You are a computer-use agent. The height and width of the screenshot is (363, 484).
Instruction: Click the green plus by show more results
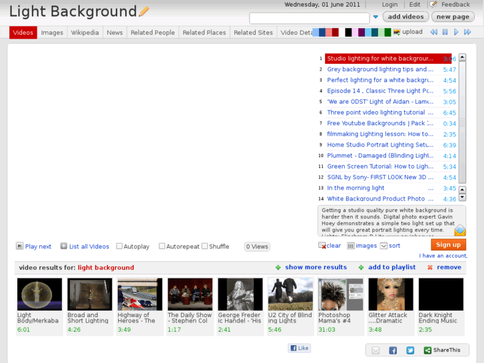pyautogui.click(x=278, y=267)
